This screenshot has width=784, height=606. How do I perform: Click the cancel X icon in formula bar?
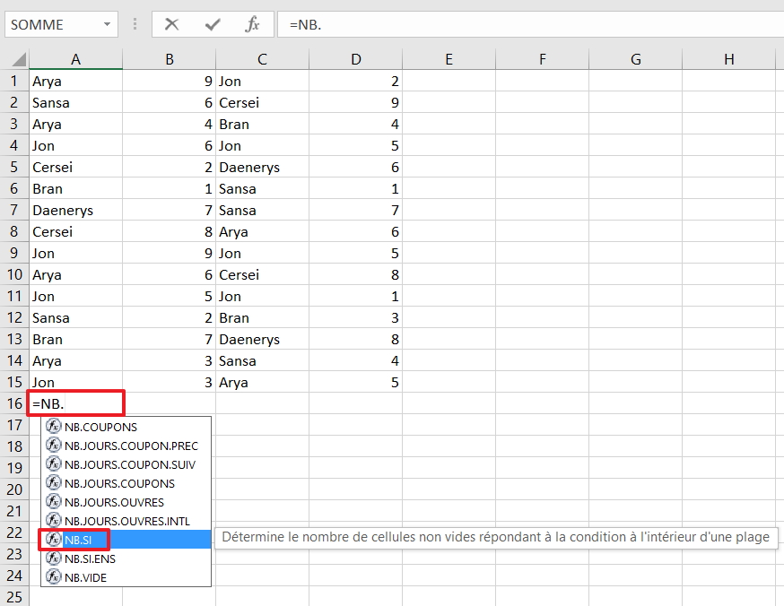(171, 24)
